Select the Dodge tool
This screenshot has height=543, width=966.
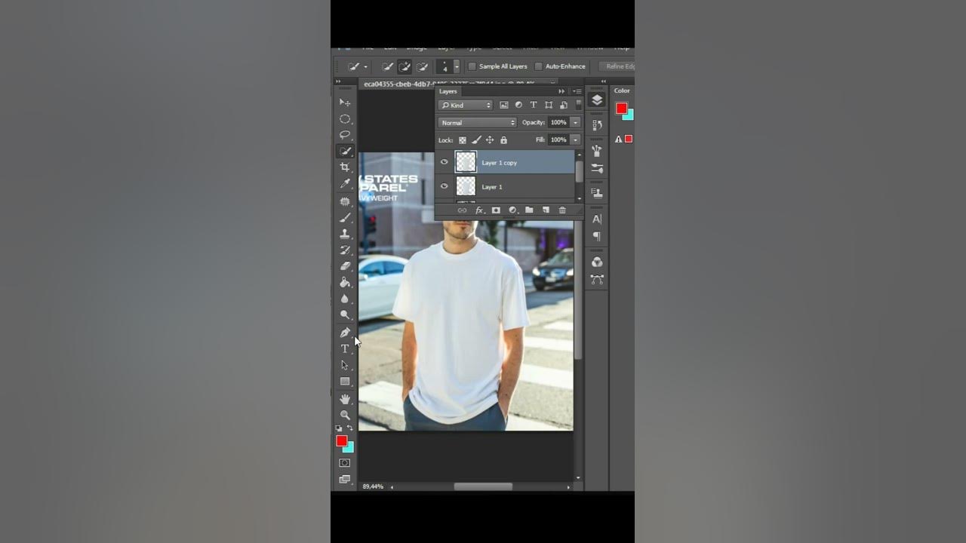[x=345, y=315]
